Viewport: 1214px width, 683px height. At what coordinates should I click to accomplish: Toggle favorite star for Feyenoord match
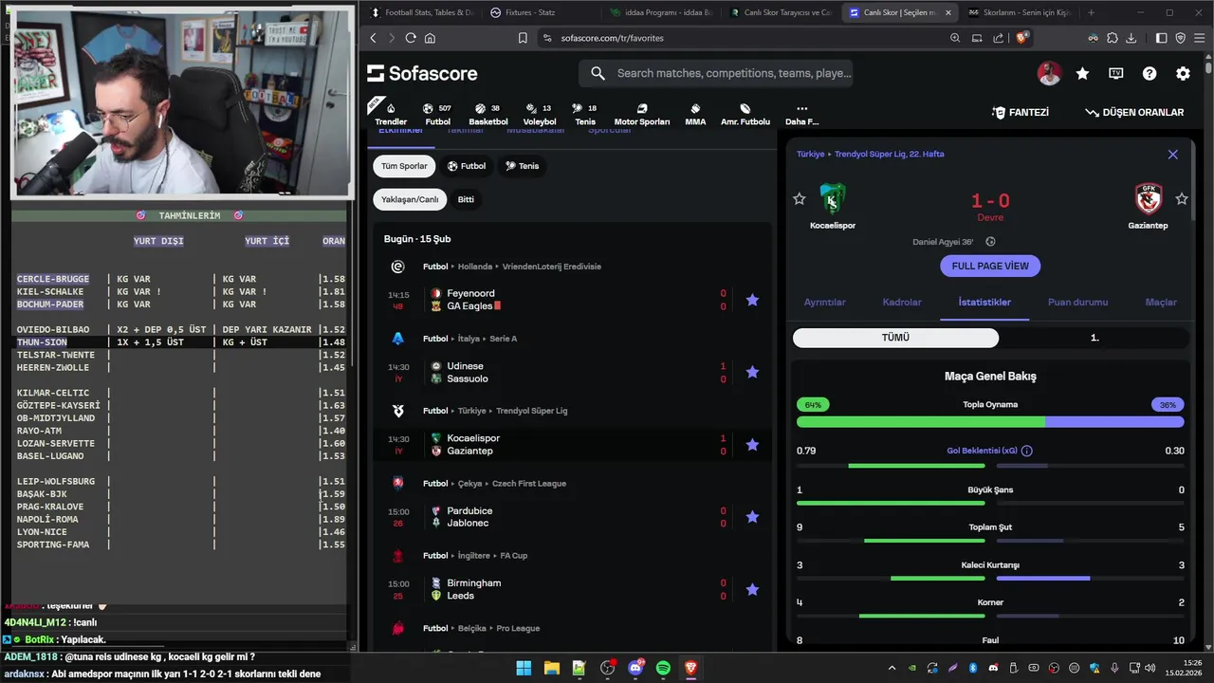click(x=752, y=300)
